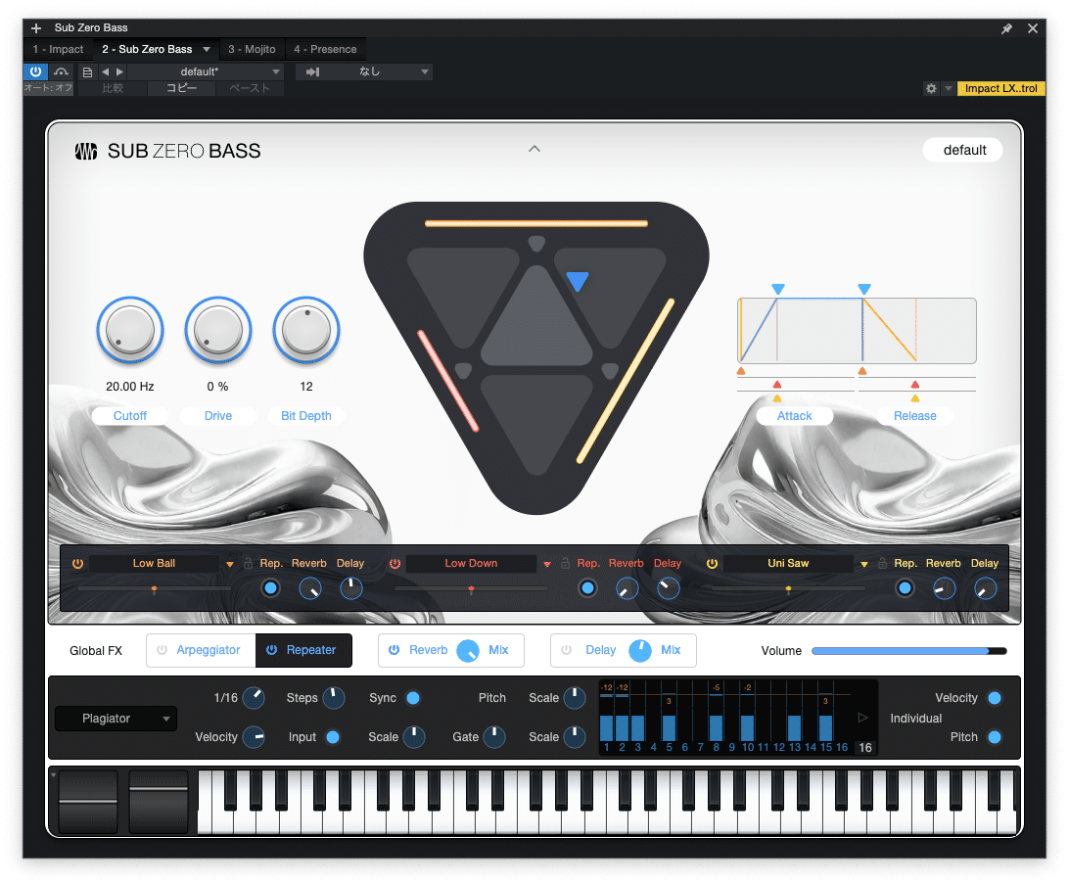The height and width of the screenshot is (885, 1069).
Task: Open the Plagiator mode dropdown
Action: [116, 719]
